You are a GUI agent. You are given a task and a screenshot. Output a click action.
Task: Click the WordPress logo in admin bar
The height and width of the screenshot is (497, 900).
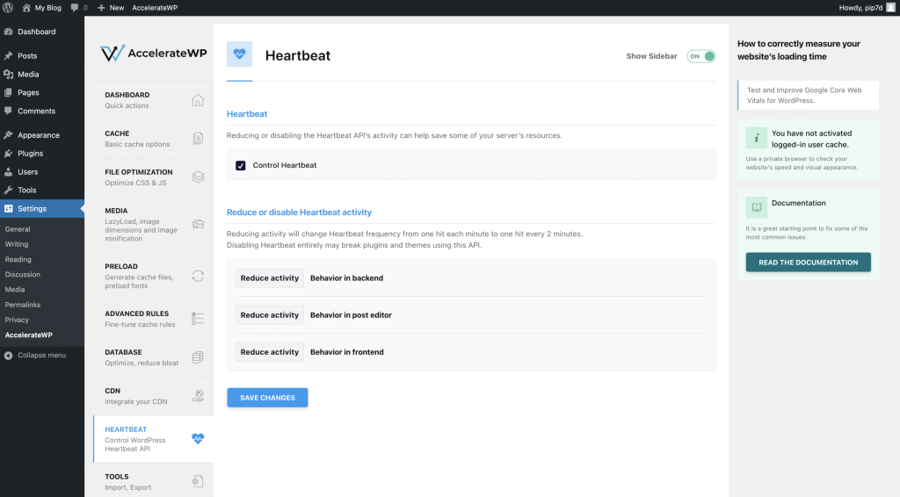tap(8, 7)
